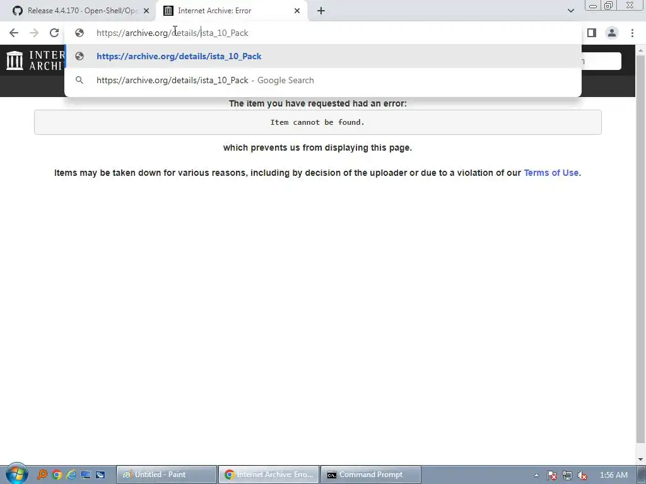Launch the search magnifier taskbar icon

coord(42,475)
